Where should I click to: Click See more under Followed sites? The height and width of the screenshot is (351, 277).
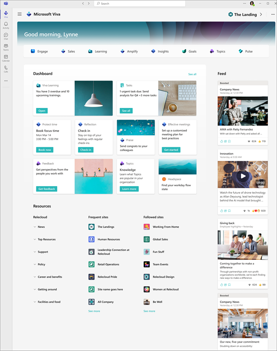coord(149,311)
